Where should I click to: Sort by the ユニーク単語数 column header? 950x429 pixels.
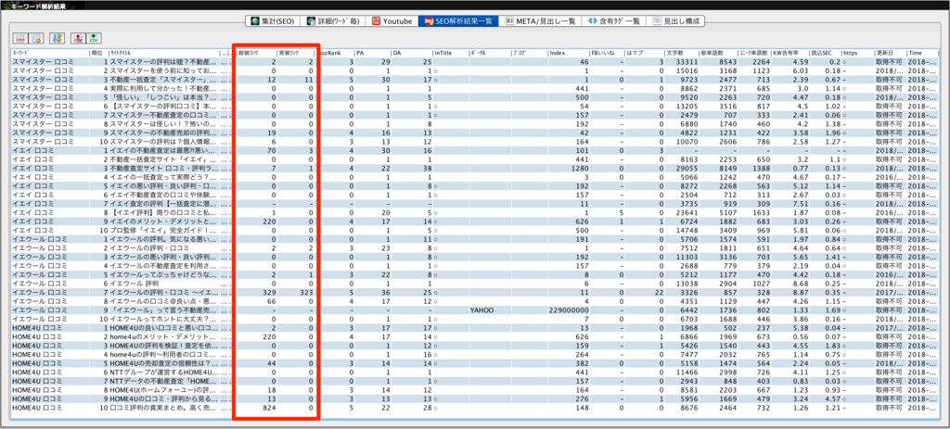(x=754, y=53)
